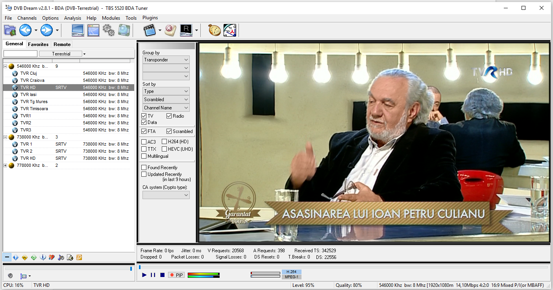Screen dimensions: 553x290
Task: Toggle the Data checkbox
Action: click(144, 122)
